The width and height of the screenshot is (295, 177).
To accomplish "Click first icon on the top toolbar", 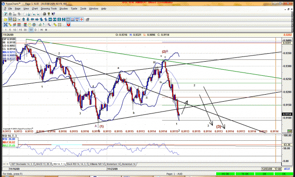I will [x=6, y=14].
